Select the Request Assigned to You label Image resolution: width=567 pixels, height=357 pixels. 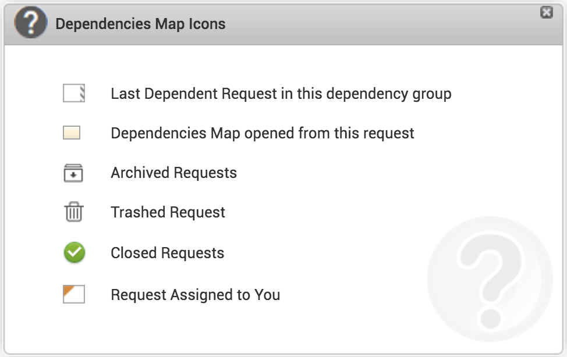pos(195,295)
